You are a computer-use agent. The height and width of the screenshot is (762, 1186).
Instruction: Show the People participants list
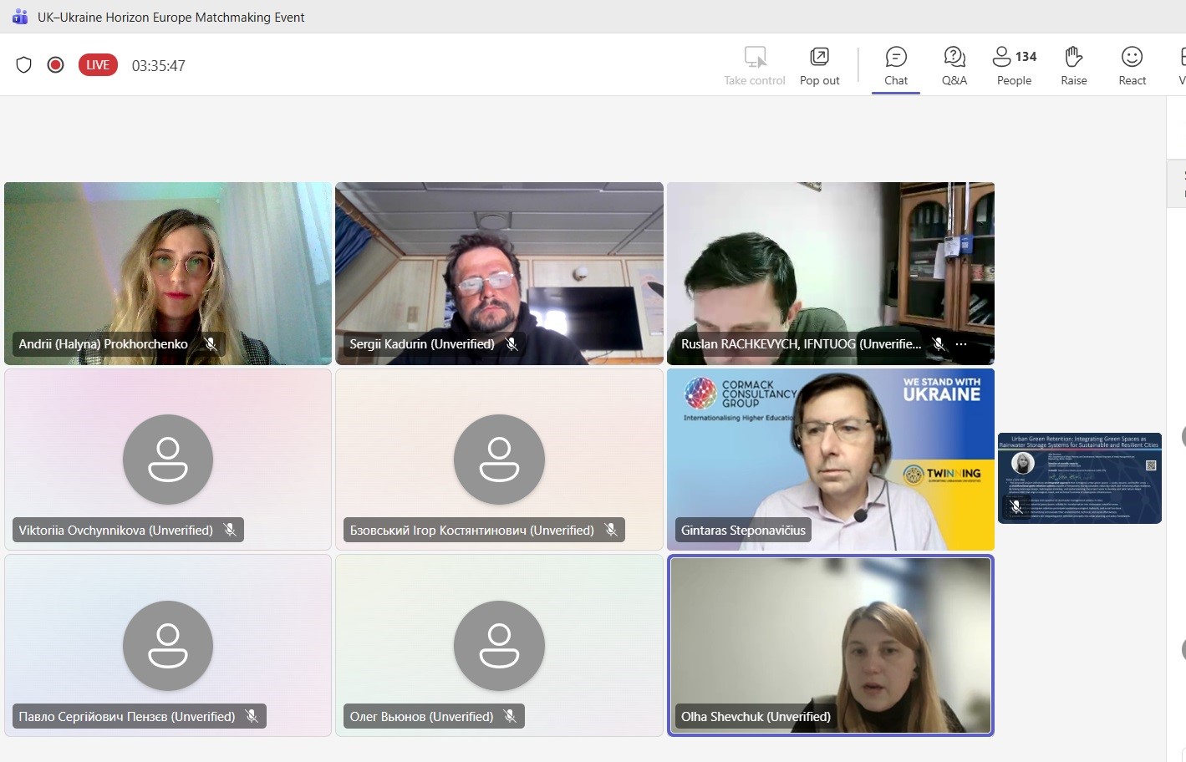point(1014,66)
